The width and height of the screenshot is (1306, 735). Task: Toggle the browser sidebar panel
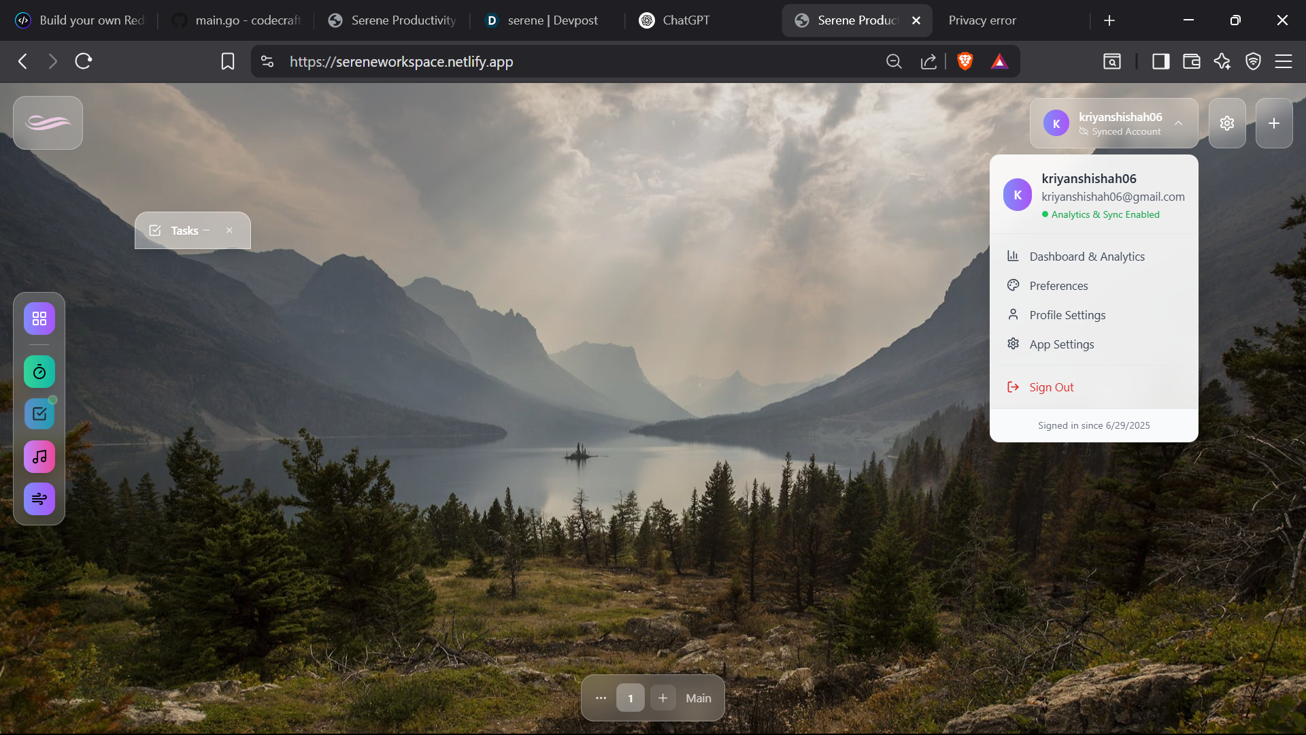click(1160, 61)
